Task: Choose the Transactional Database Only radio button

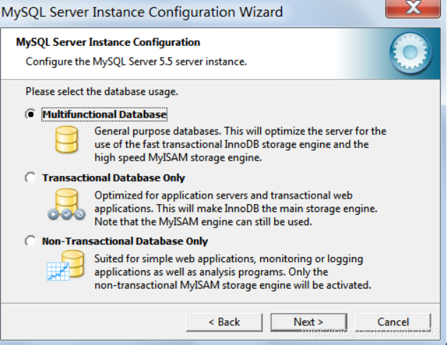Action: click(x=30, y=177)
